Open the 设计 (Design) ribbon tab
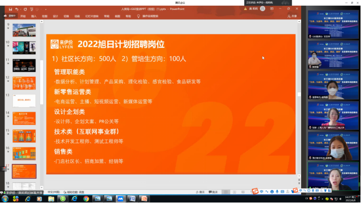The height and width of the screenshot is (203, 361). point(56,16)
